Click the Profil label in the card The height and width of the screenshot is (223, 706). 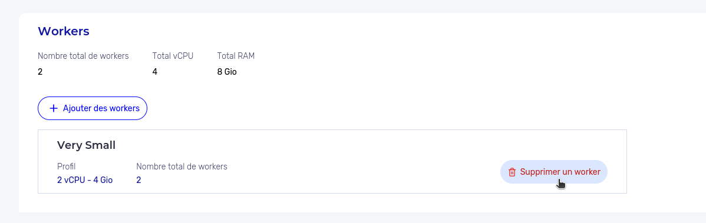(66, 167)
